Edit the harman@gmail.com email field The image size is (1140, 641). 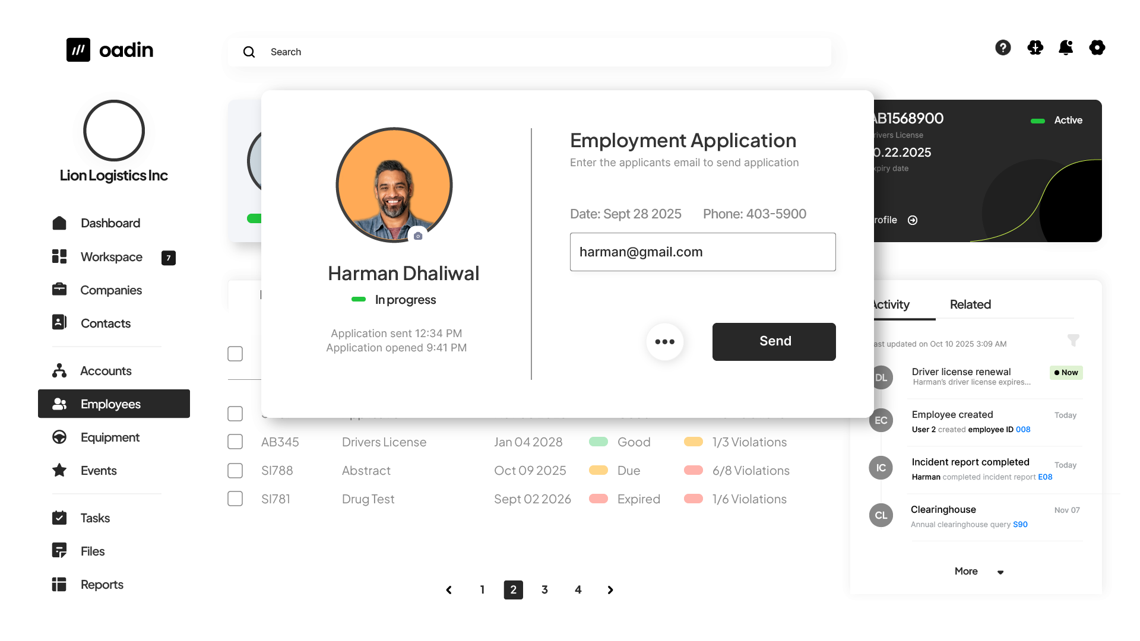click(702, 252)
